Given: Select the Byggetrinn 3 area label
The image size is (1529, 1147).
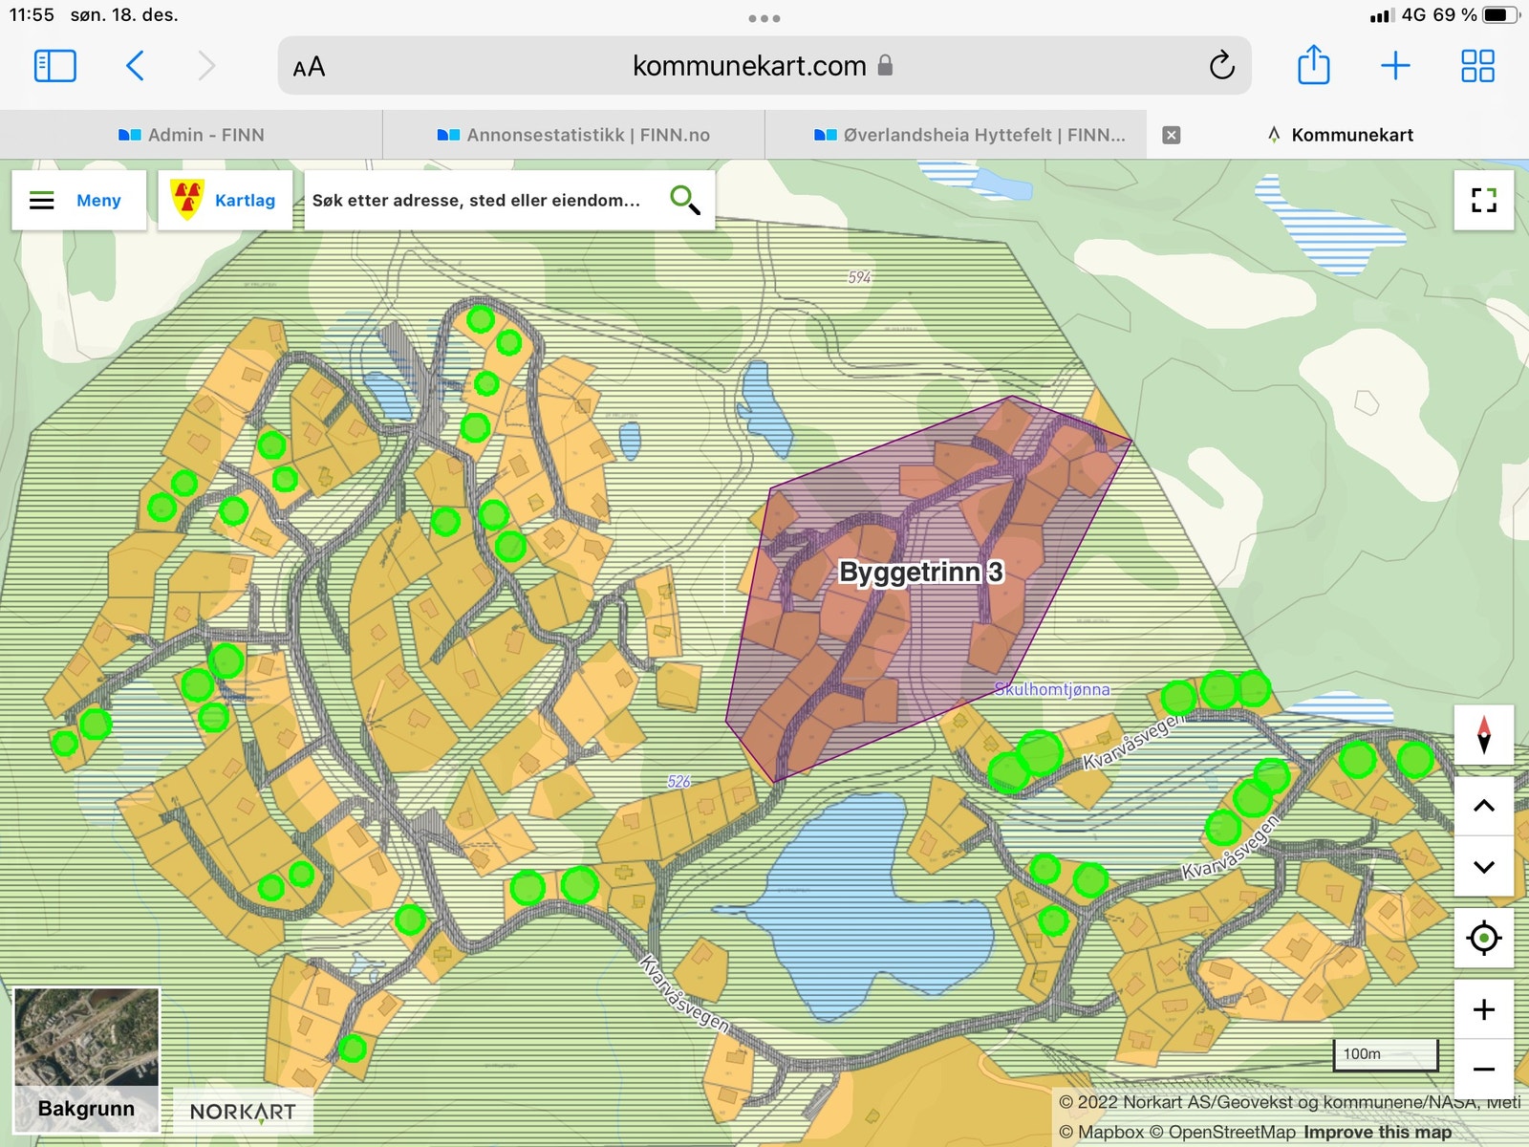Looking at the screenshot, I should [920, 572].
